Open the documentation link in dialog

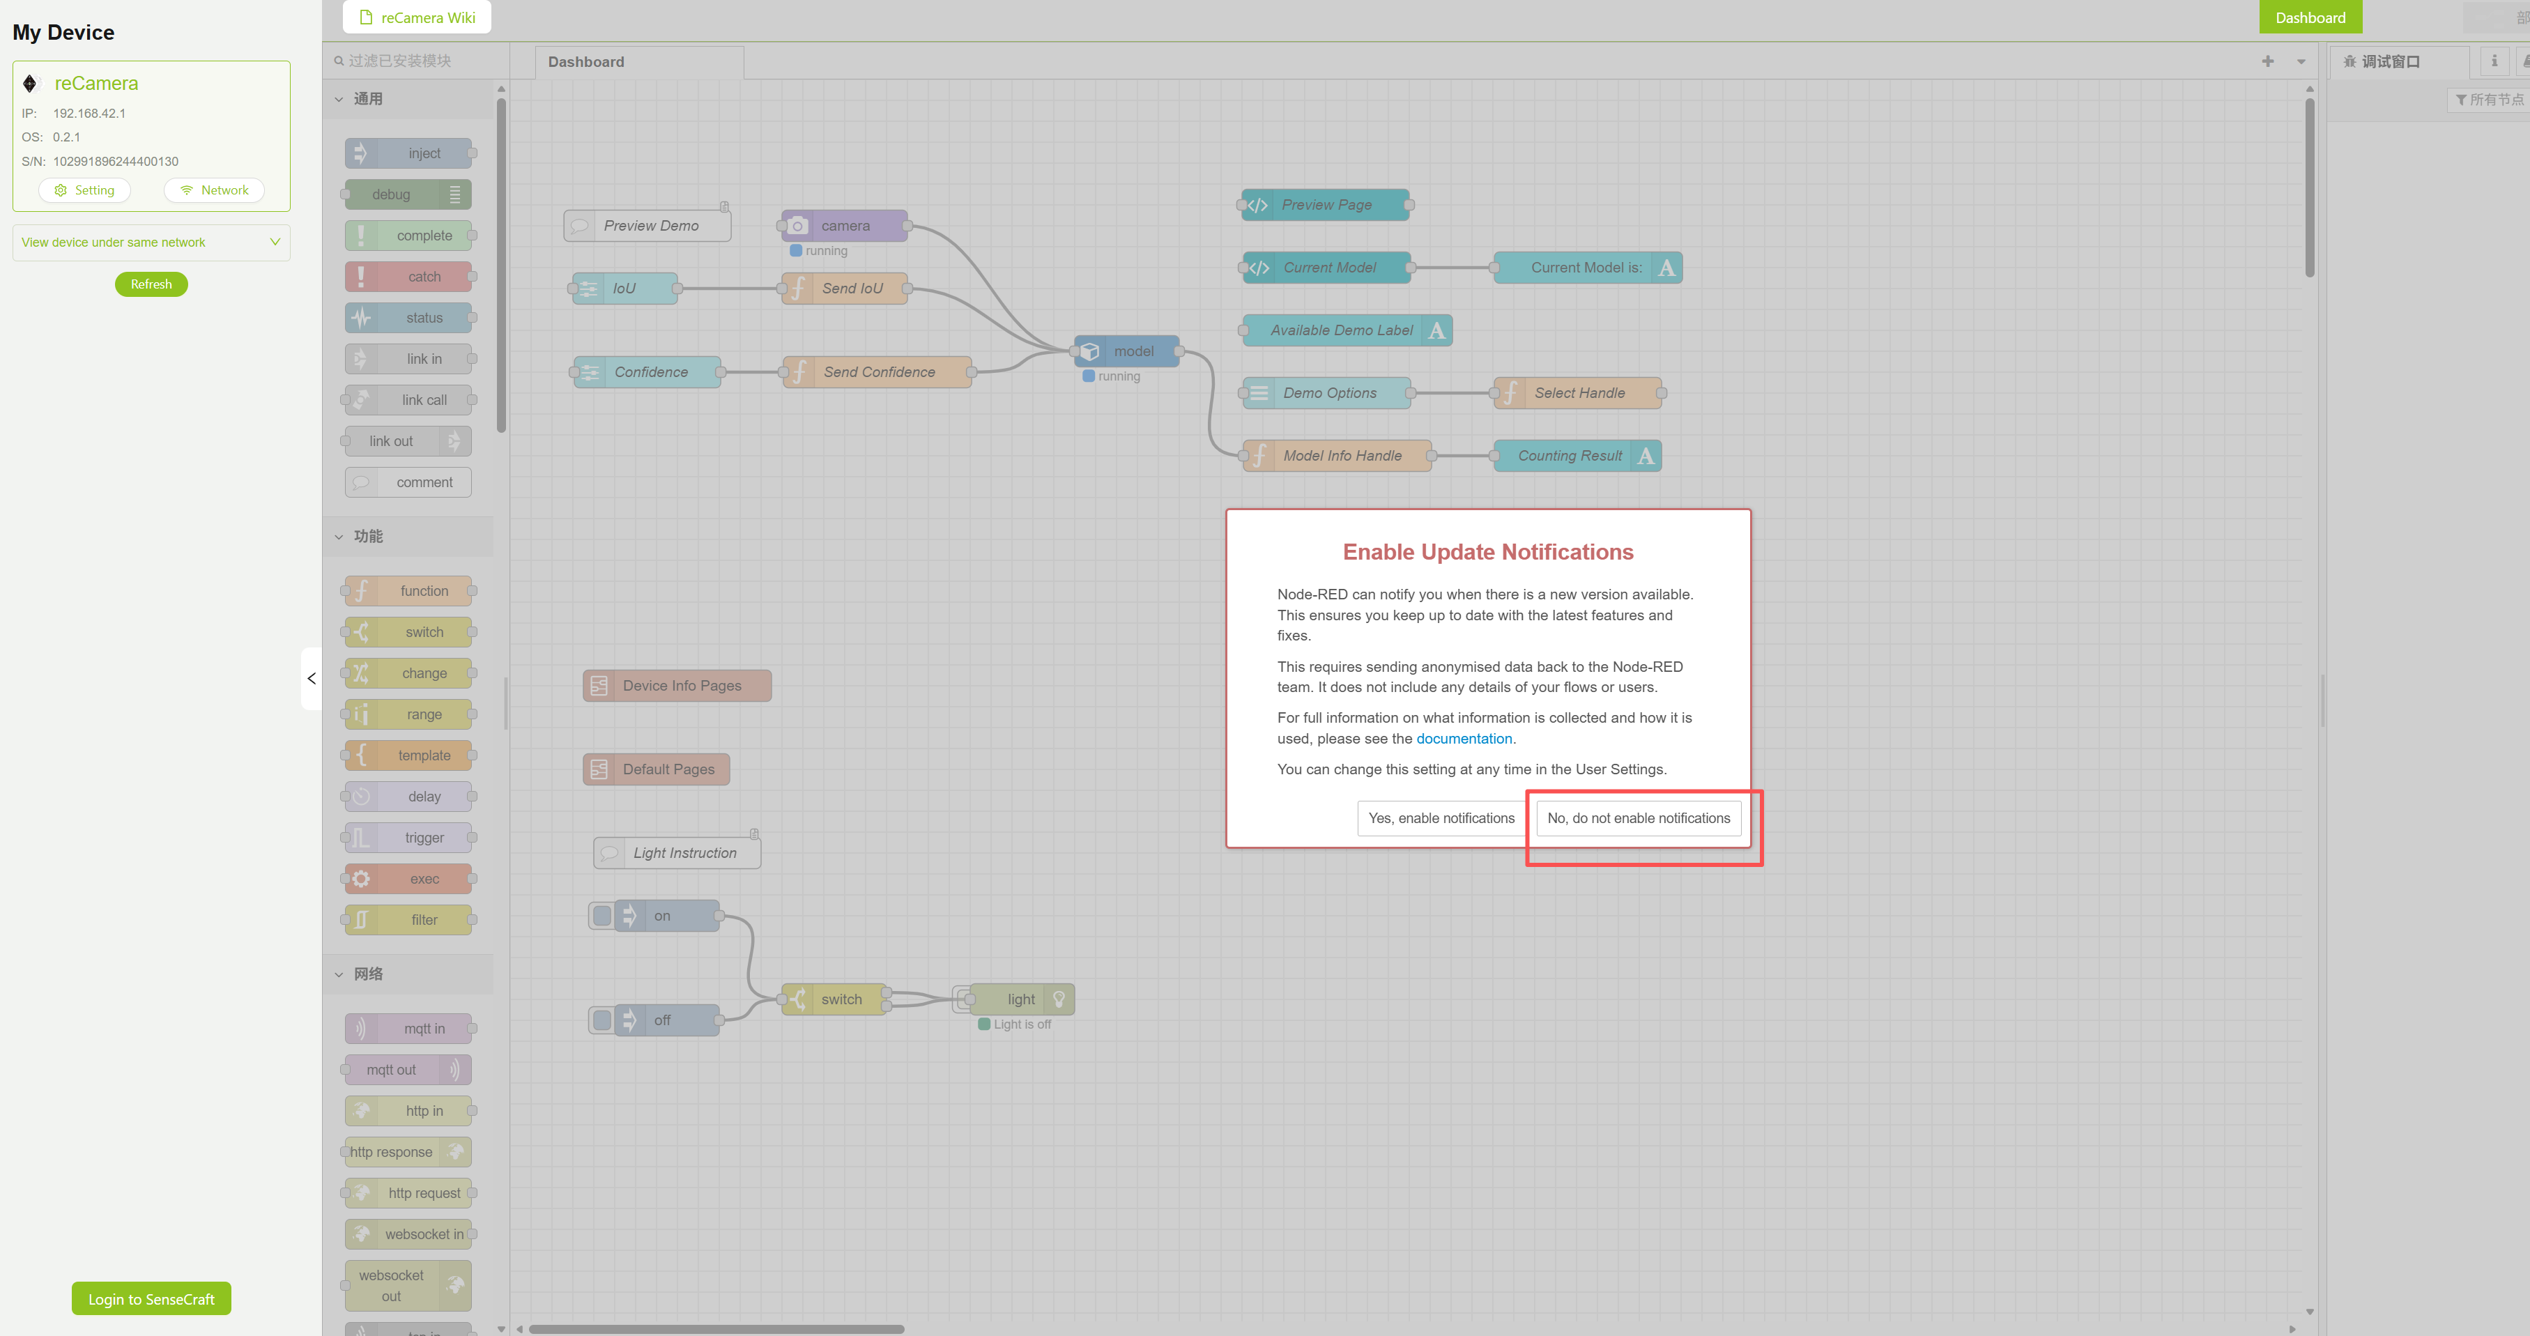click(1464, 739)
